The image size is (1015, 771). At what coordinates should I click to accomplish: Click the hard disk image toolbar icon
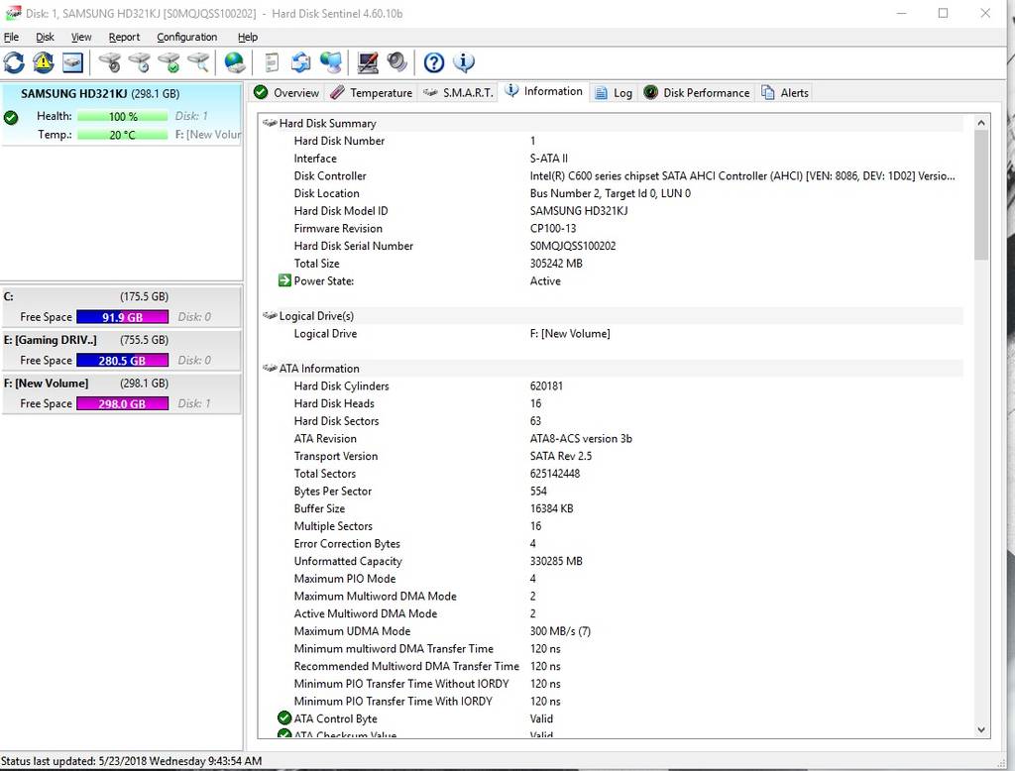(72, 62)
